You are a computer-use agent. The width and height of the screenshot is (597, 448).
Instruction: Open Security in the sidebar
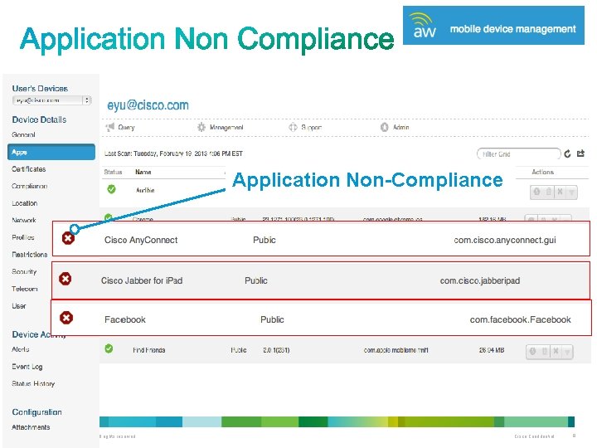pos(24,271)
